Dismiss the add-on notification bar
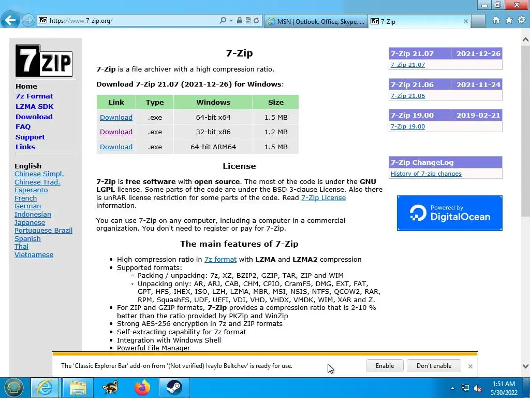This screenshot has width=530, height=398. (x=470, y=366)
